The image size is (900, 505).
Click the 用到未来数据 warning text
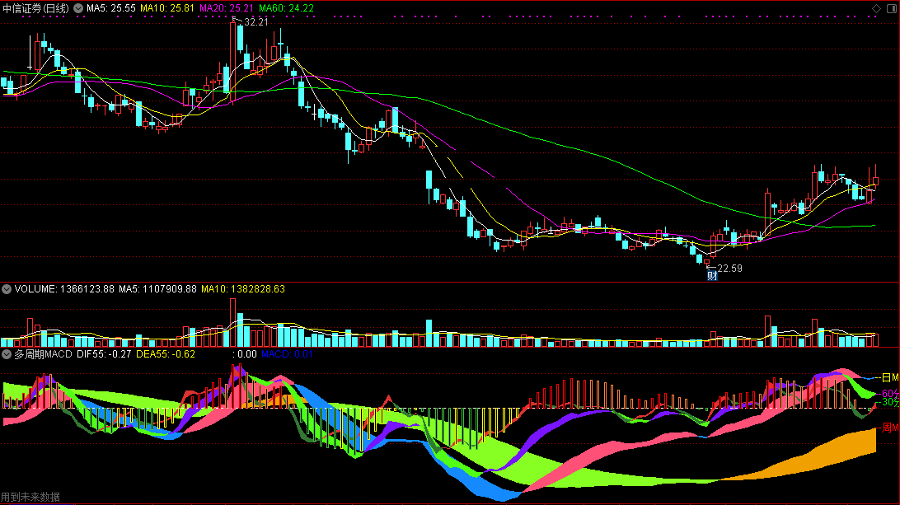(30, 497)
